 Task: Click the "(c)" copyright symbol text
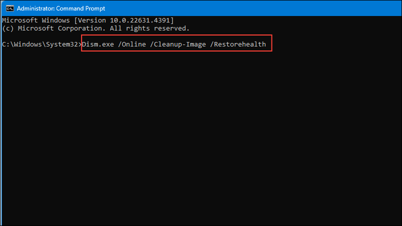(x=8, y=28)
